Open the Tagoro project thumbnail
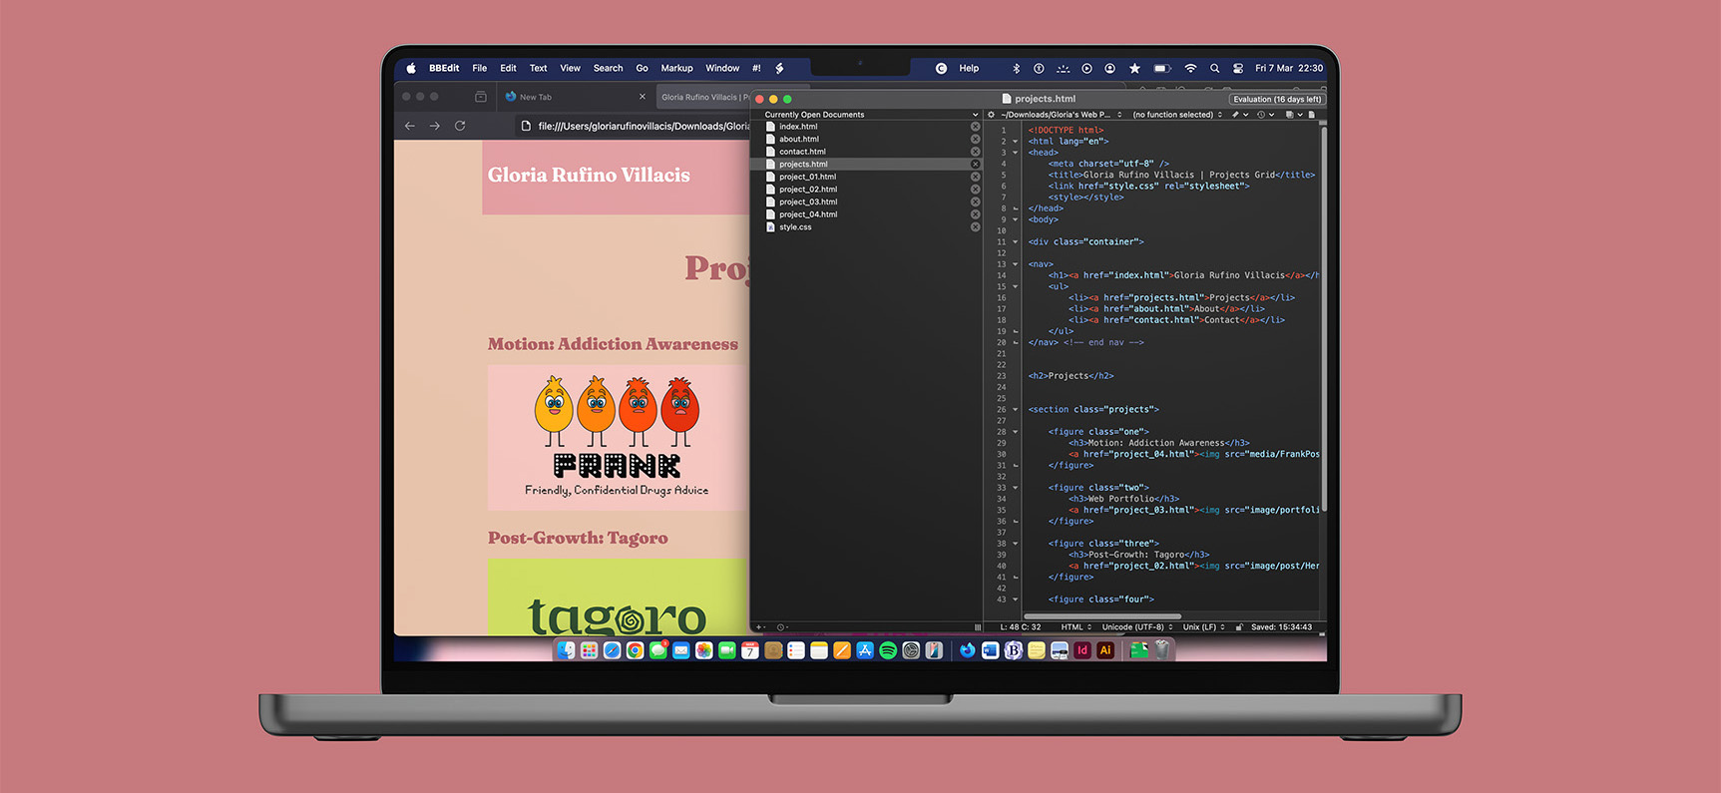The image size is (1721, 793). point(617,596)
